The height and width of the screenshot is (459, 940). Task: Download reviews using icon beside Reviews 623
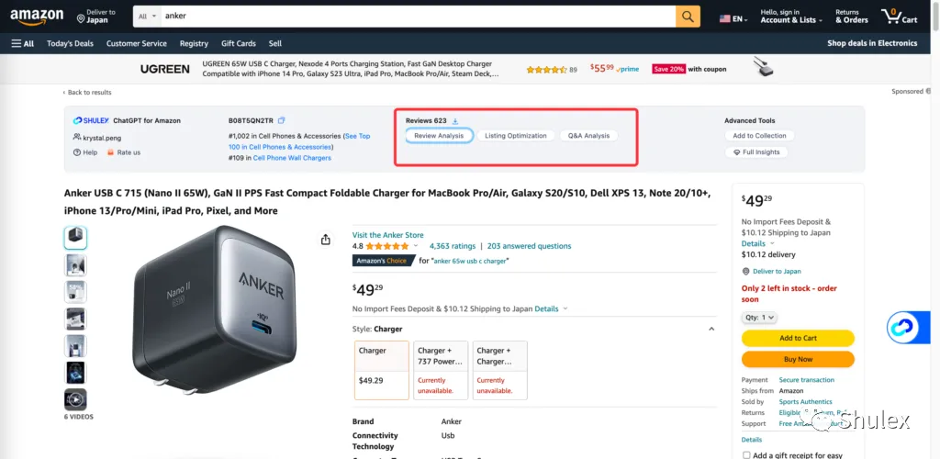455,121
